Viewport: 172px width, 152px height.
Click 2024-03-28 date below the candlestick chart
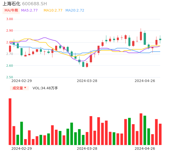tap(87, 81)
